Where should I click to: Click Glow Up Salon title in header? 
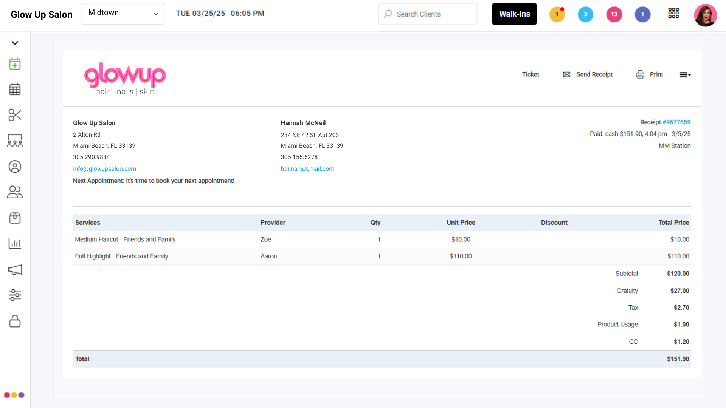[x=42, y=14]
